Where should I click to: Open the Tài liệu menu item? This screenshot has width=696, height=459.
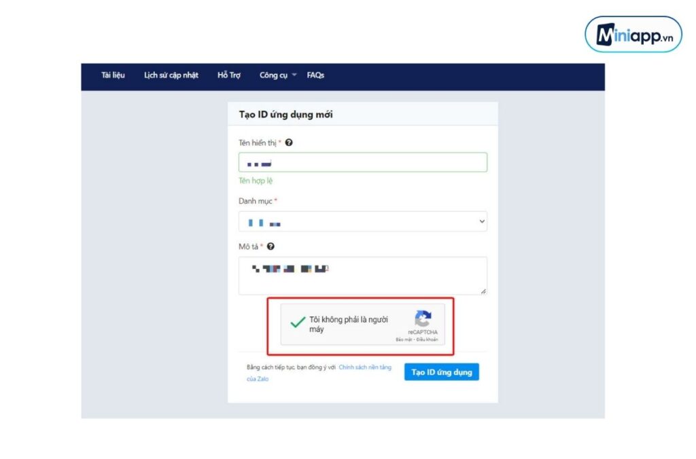(x=113, y=75)
